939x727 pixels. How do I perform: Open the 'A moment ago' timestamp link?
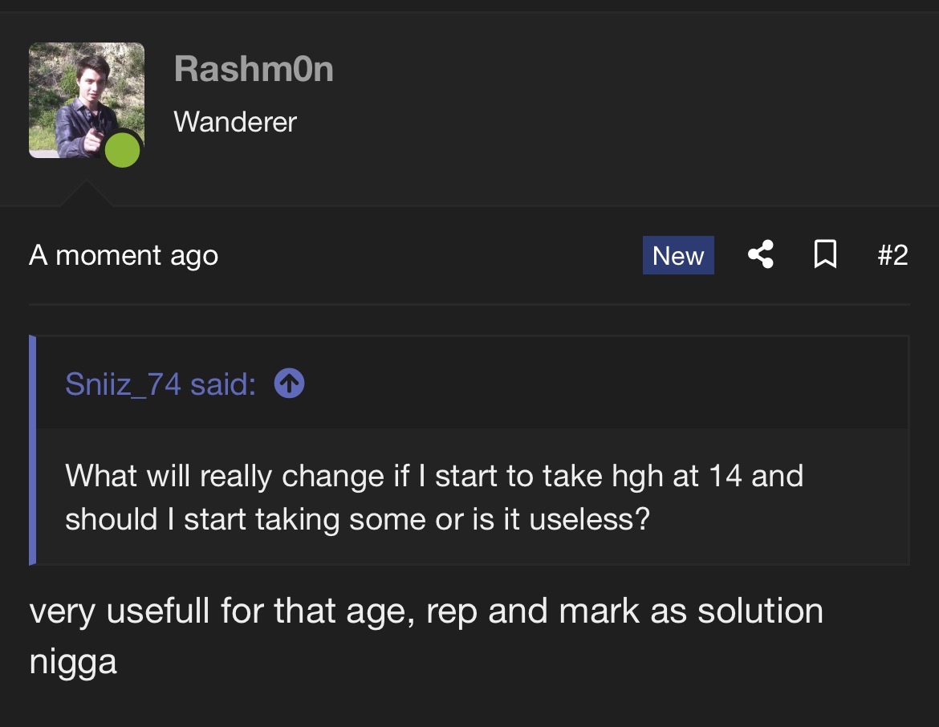[x=124, y=256]
